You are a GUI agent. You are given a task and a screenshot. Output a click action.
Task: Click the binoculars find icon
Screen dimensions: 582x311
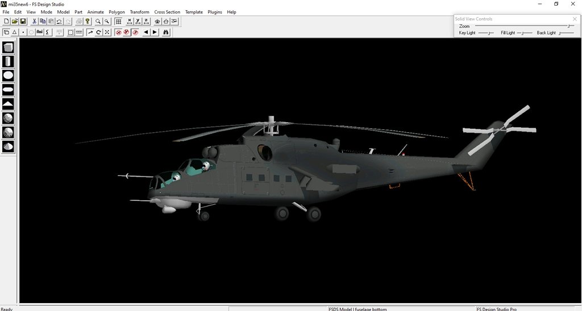[165, 32]
